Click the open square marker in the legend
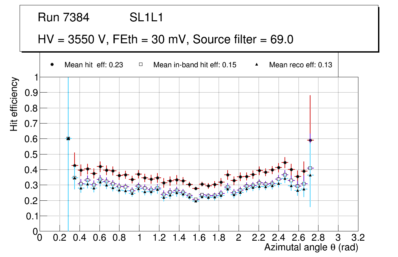Screen dimensions: 398x257 tap(141, 65)
